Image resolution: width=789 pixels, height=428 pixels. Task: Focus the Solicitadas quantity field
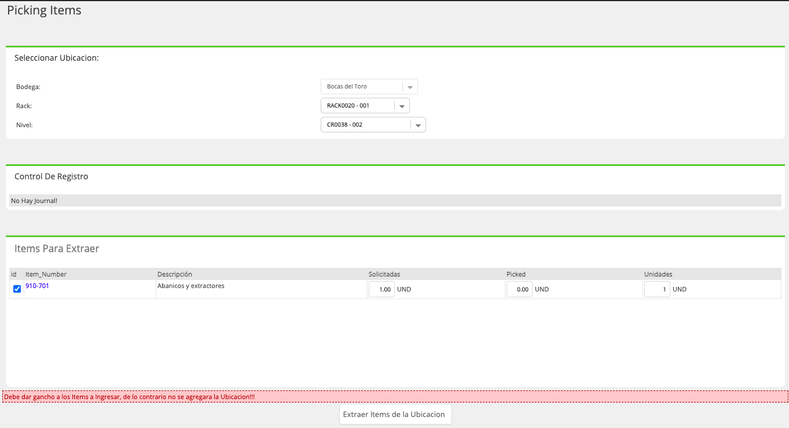click(x=381, y=289)
